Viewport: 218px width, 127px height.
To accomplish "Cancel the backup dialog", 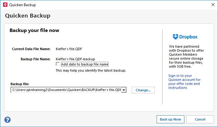I will point(200,119).
